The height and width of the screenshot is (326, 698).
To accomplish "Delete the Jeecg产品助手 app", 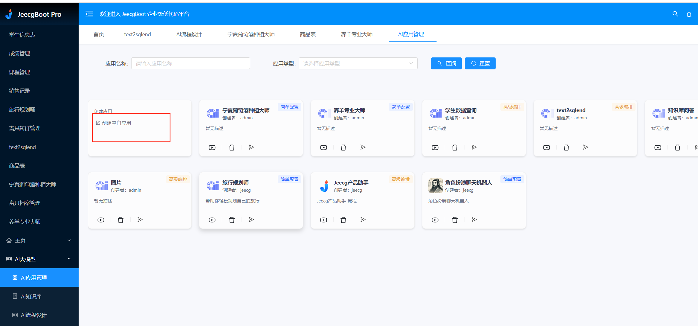I will pos(343,220).
